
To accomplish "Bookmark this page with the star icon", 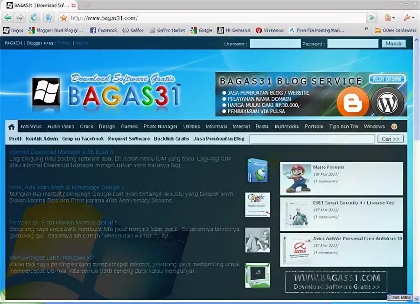I will (x=64, y=18).
